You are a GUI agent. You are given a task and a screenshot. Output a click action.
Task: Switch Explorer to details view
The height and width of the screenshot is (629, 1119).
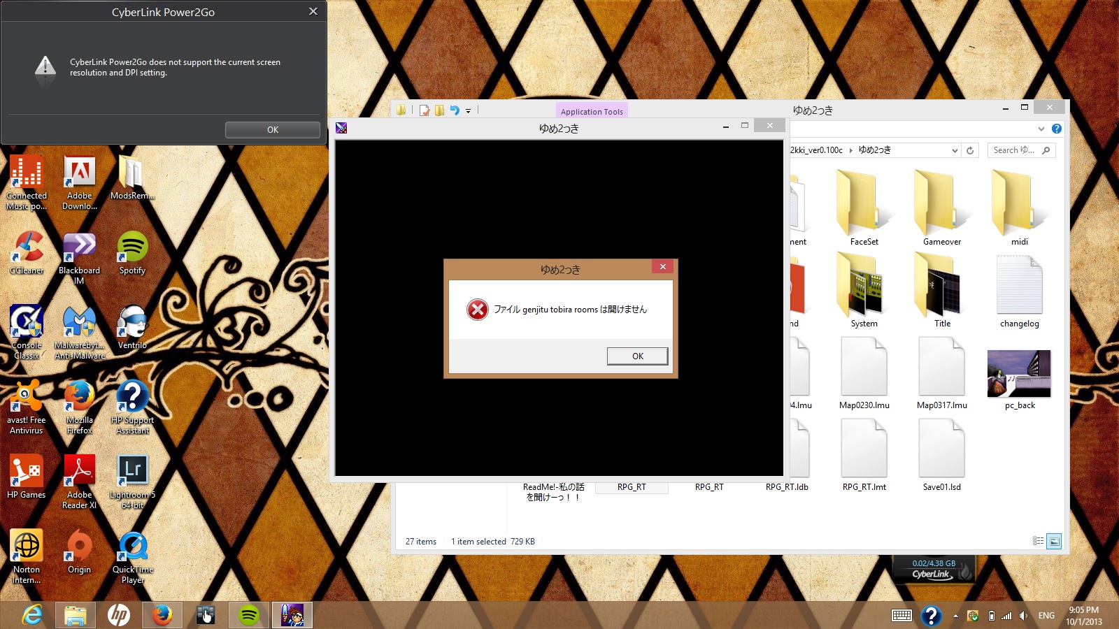[x=1039, y=541]
